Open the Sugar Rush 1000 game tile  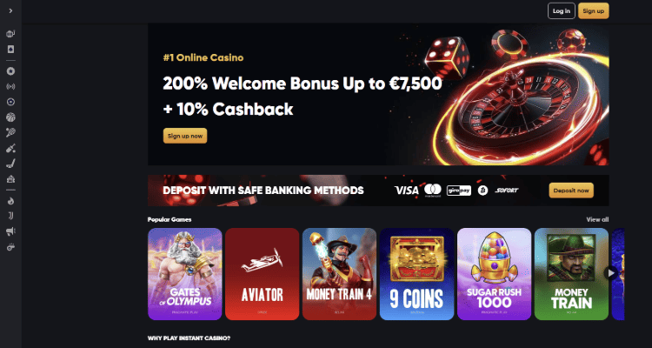click(495, 274)
